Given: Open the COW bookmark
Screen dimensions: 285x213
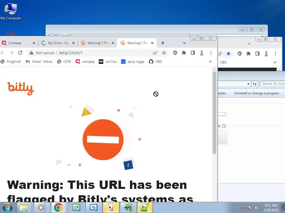Looking at the screenshot, I should pyautogui.click(x=64, y=62).
